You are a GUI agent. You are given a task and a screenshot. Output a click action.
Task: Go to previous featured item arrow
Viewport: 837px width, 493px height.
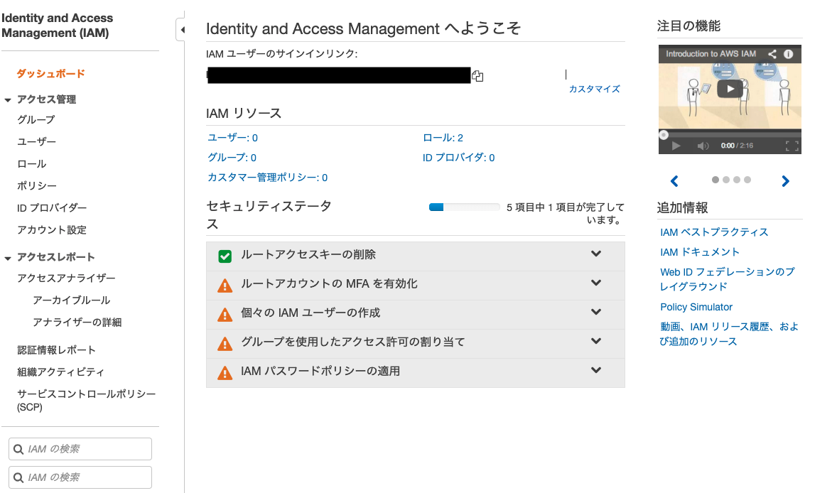coord(674,181)
